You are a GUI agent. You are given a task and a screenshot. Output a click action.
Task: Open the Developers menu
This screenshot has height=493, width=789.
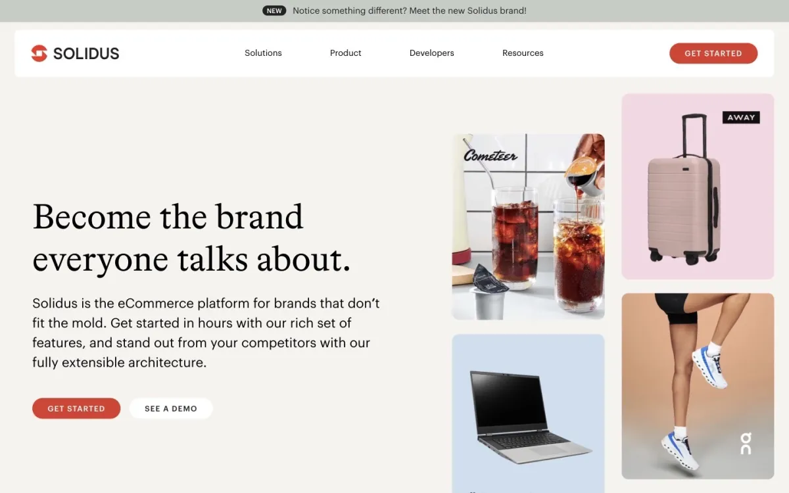432,53
